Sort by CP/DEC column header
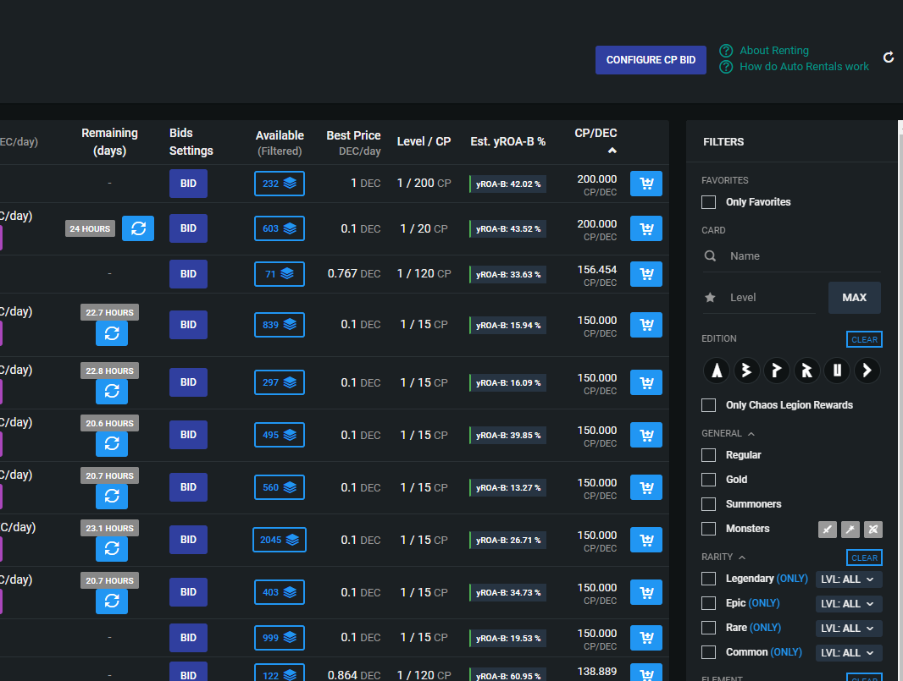This screenshot has height=681, width=903. pos(596,140)
